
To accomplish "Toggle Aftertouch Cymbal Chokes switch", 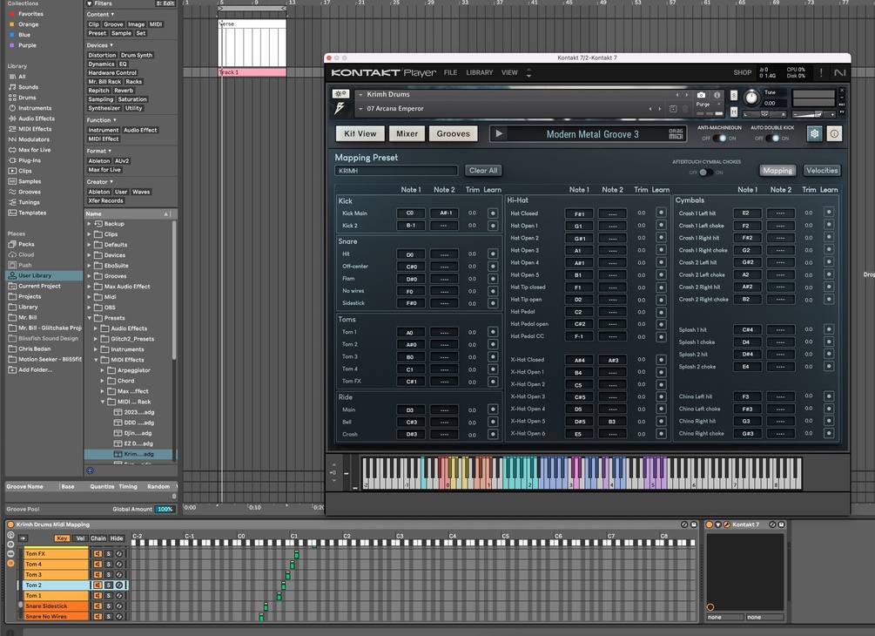I will 706,172.
